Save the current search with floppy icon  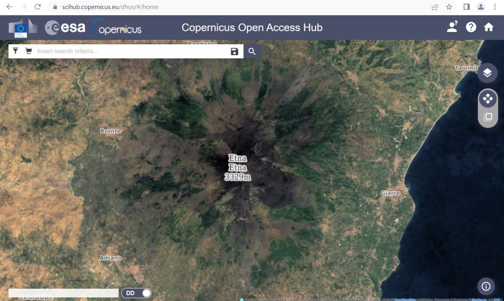(x=234, y=52)
